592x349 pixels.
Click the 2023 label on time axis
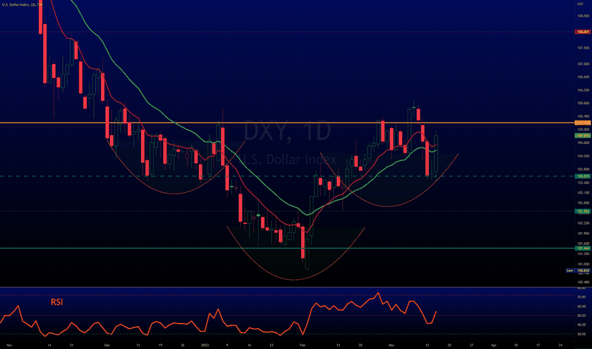coord(205,345)
